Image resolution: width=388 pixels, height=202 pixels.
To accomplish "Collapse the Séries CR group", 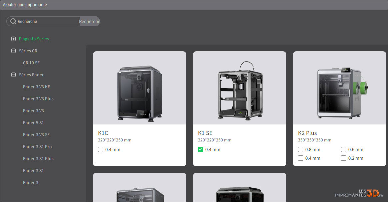I will (14, 51).
